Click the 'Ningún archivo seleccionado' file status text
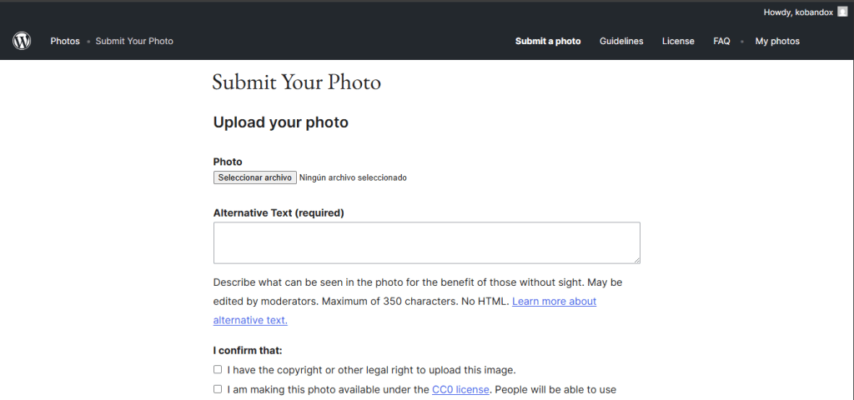Viewport: 854px width, 400px height. [353, 177]
